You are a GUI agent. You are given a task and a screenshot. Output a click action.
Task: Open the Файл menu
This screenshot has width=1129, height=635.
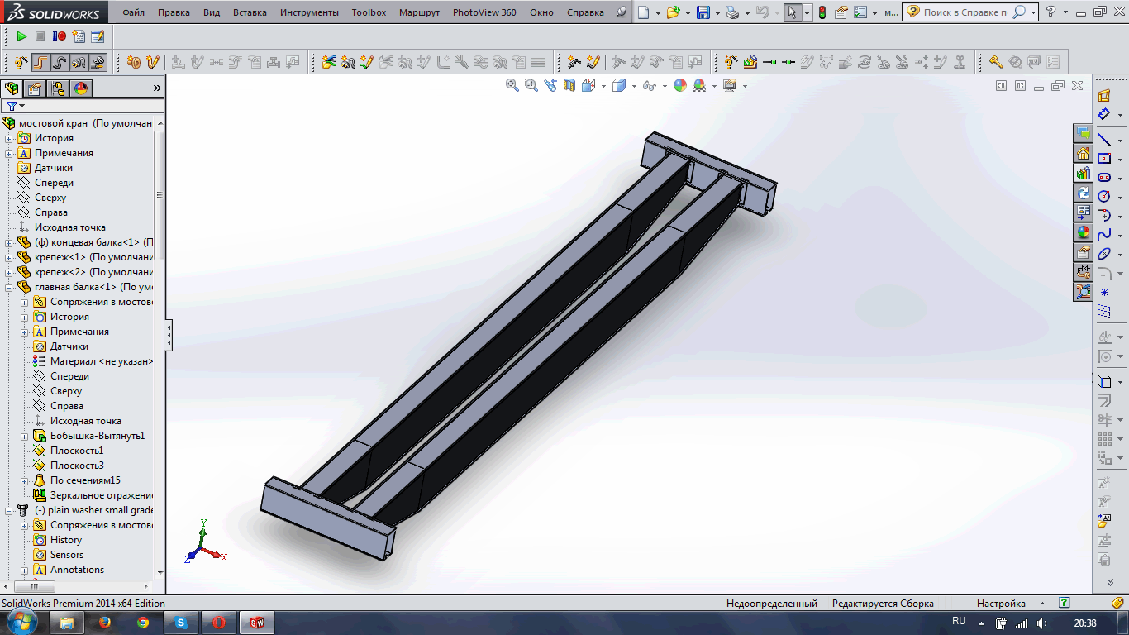pos(132,12)
